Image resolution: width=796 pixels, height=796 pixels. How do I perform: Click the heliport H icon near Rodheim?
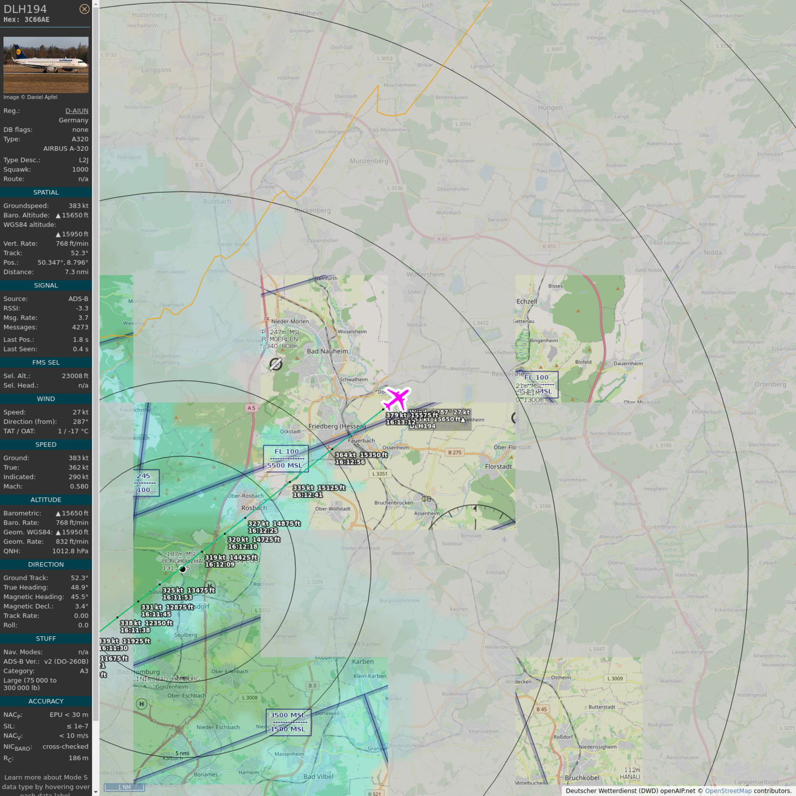(x=209, y=585)
